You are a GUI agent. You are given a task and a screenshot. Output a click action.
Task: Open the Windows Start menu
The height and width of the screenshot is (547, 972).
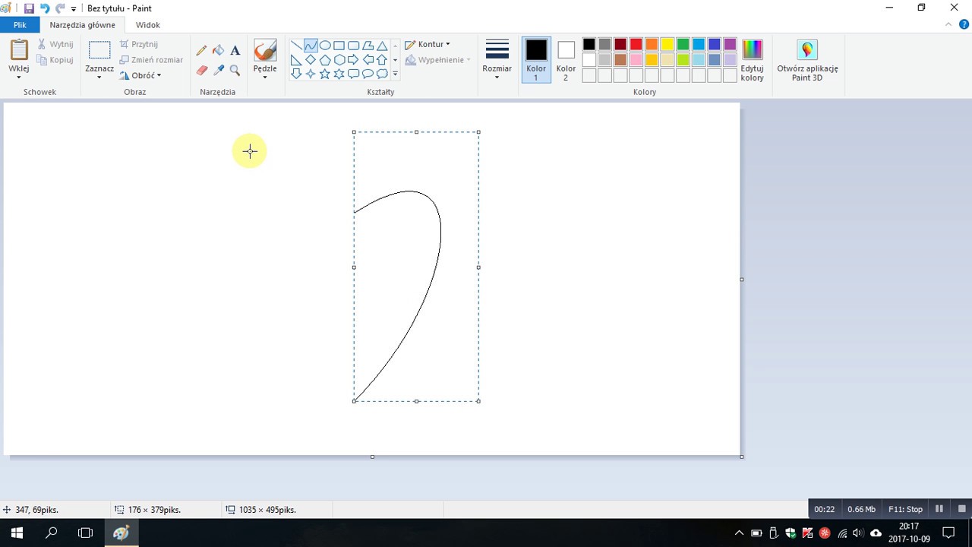(17, 533)
